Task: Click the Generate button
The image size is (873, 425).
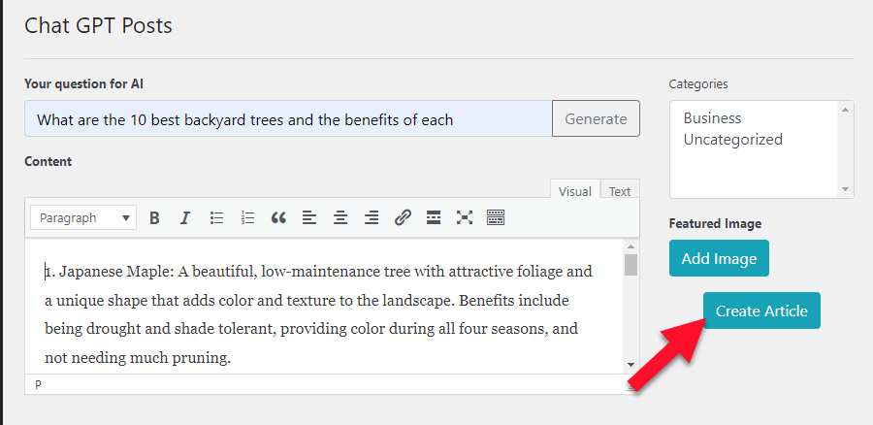Action: click(596, 119)
